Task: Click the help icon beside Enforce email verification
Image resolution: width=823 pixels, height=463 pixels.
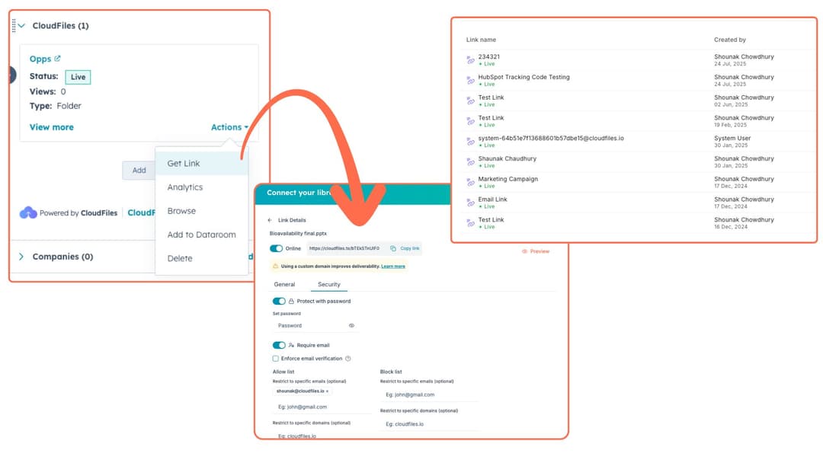Action: pyautogui.click(x=348, y=359)
